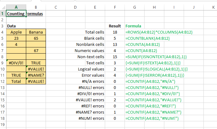Select the Total cells result 18
Image resolution: width=217 pixels, height=129 pixels.
pyautogui.click(x=115, y=32)
